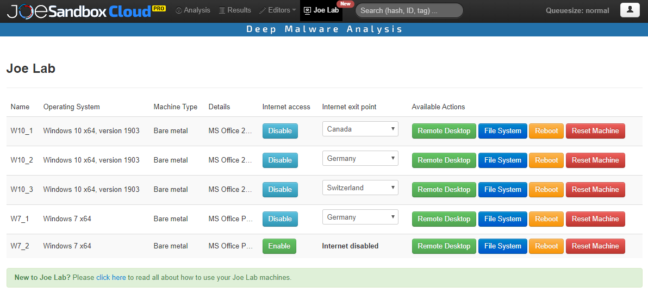The width and height of the screenshot is (648, 293).
Task: Launch Remote Desktop for W7_1
Action: point(444,219)
